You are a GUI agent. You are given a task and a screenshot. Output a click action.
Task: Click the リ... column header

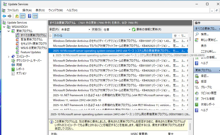point(183,36)
